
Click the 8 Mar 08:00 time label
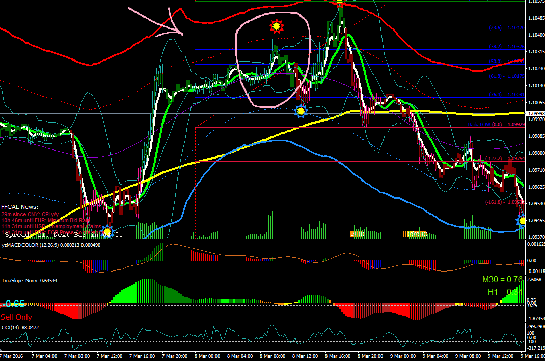(273, 356)
